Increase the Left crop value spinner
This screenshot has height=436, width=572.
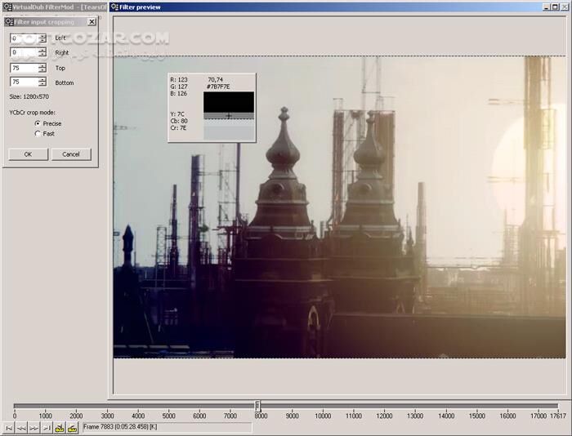[42, 35]
